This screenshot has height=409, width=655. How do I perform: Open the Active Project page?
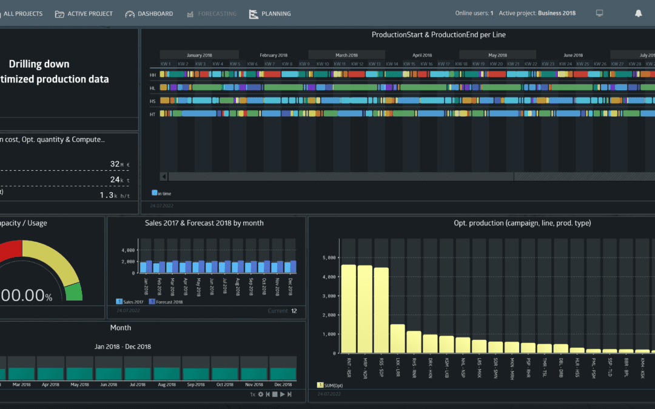tap(84, 14)
